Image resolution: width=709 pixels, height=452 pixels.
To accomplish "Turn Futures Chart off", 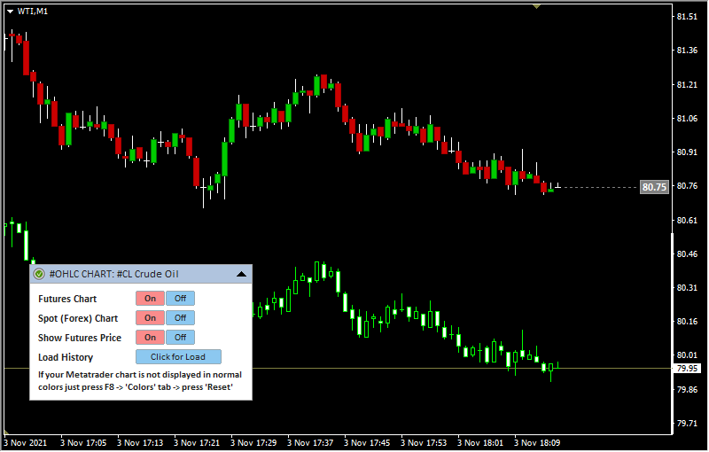I will 180,299.
